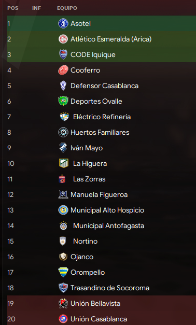The image size is (196, 325).
Task: Click the Unión Bellavista crest
Action: (63, 303)
